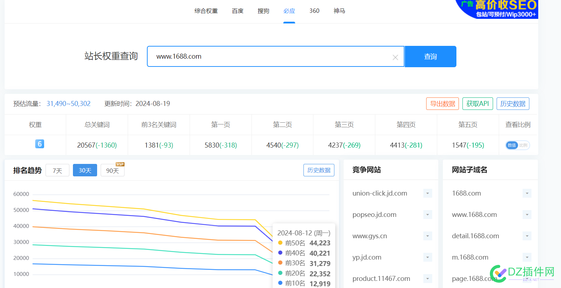Clear the domain search field with X icon
The width and height of the screenshot is (561, 288).
coord(395,57)
